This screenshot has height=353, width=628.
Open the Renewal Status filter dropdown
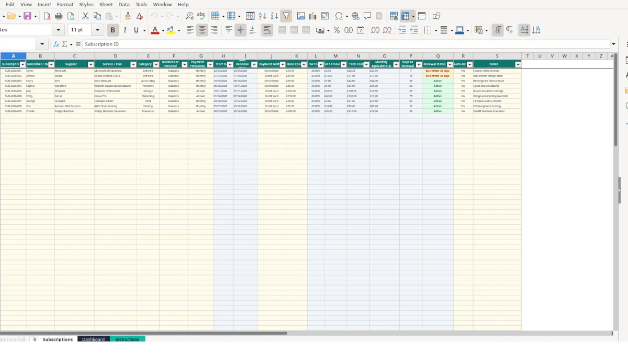pos(450,64)
